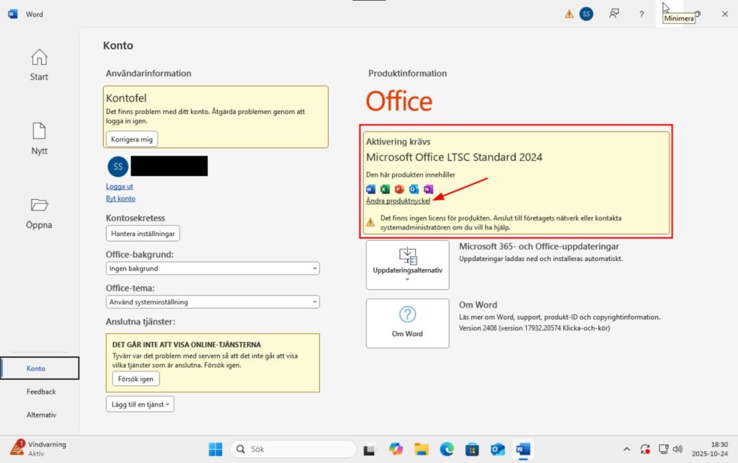Click the Logga ut link
The image size is (738, 463).
pos(120,186)
